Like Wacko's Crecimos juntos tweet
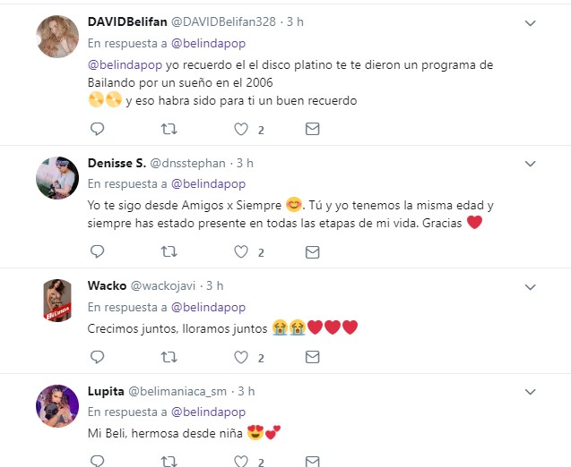Viewport: 571px width, 467px height. (241, 357)
